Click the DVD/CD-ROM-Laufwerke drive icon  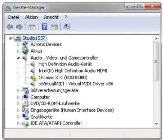click(25, 103)
